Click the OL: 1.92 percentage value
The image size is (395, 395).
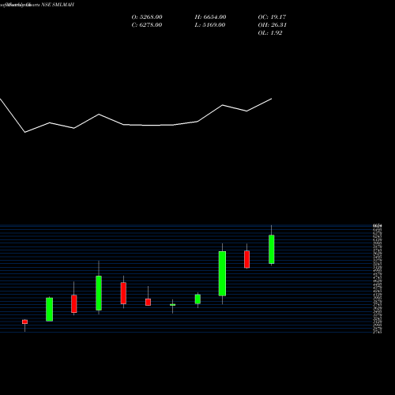(x=270, y=32)
